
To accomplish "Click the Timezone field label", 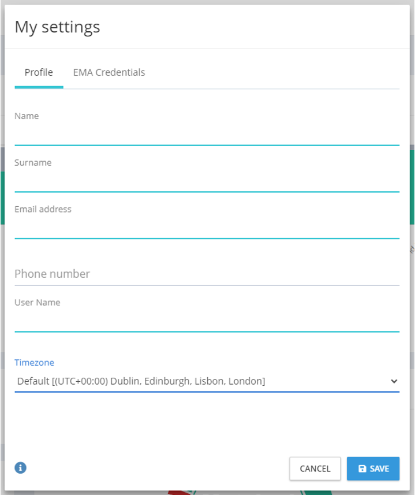I will [34, 363].
